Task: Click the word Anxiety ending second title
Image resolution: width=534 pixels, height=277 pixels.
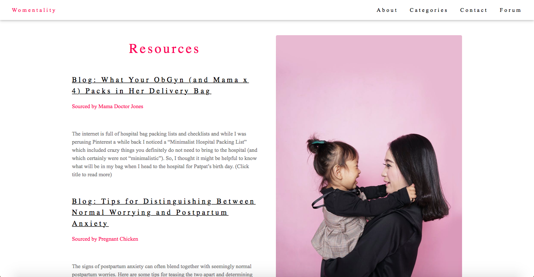Action: point(90,223)
